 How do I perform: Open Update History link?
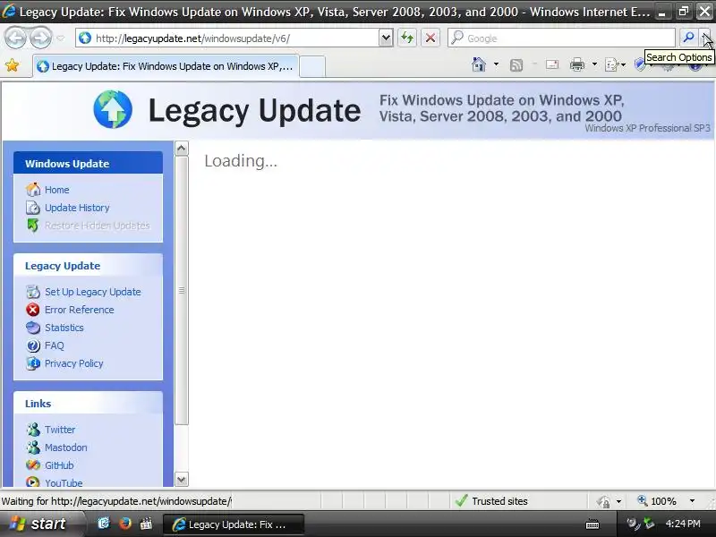(x=77, y=208)
